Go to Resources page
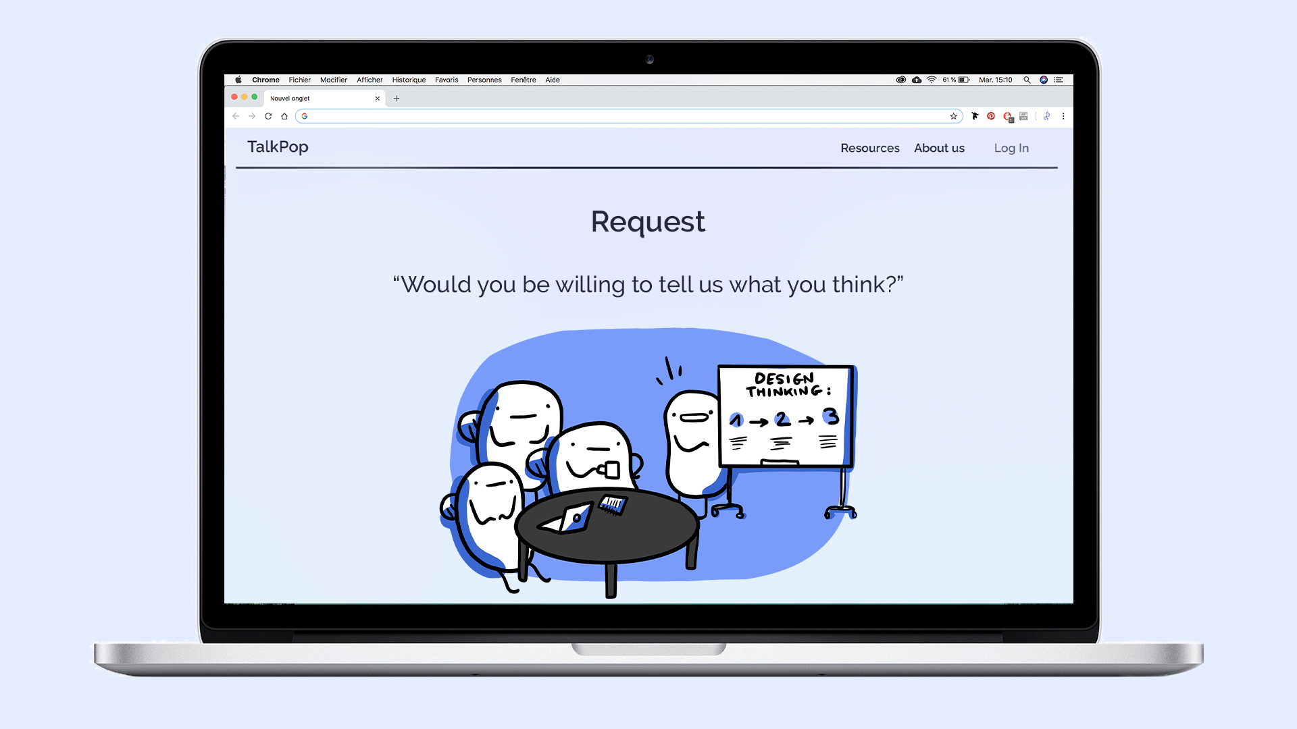The height and width of the screenshot is (729, 1297). [x=869, y=148]
